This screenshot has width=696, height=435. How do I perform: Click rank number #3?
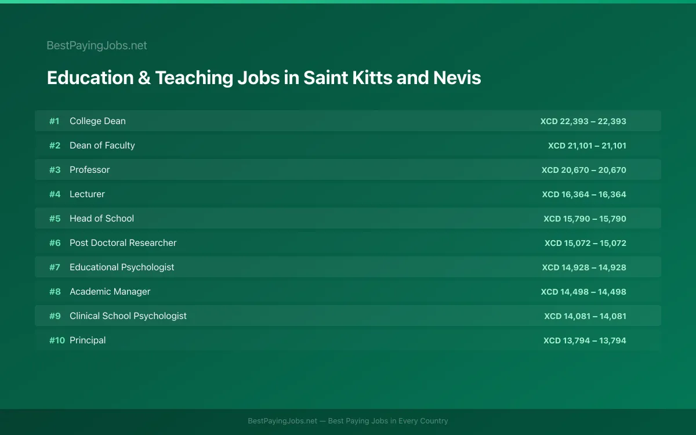(x=55, y=170)
